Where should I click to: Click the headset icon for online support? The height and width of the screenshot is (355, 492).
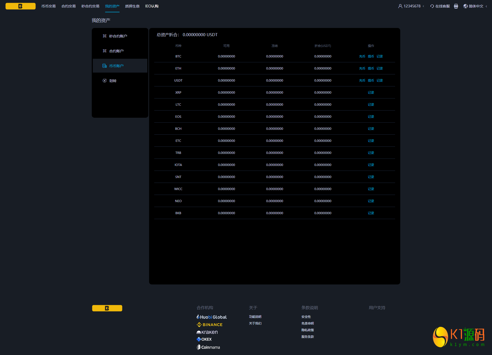point(432,6)
